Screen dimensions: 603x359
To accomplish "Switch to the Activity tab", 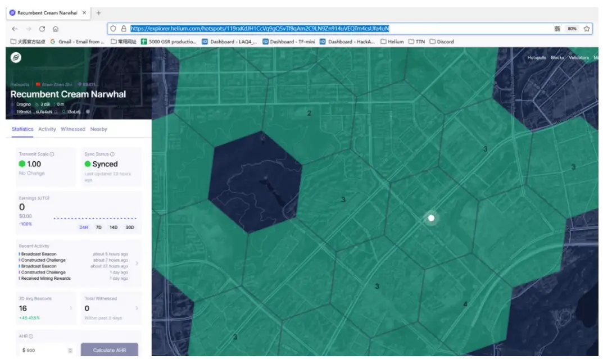I will (x=47, y=129).
